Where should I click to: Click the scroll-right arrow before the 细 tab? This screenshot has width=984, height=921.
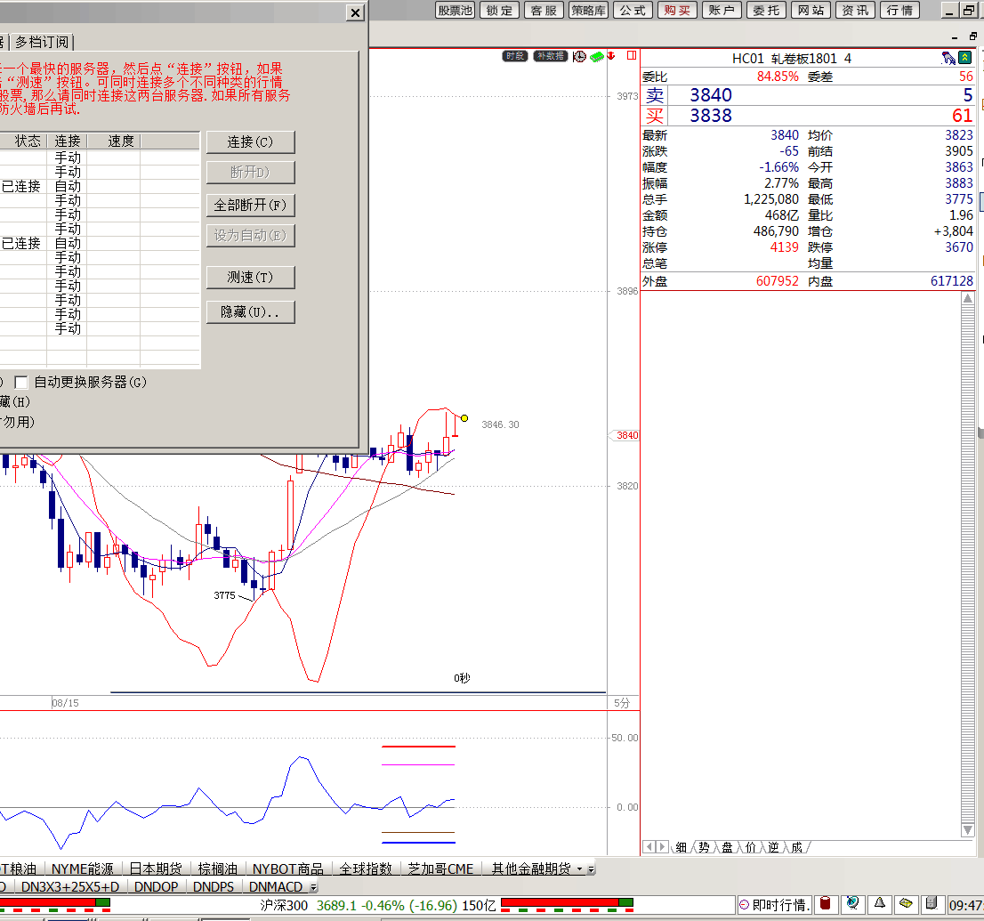point(662,847)
